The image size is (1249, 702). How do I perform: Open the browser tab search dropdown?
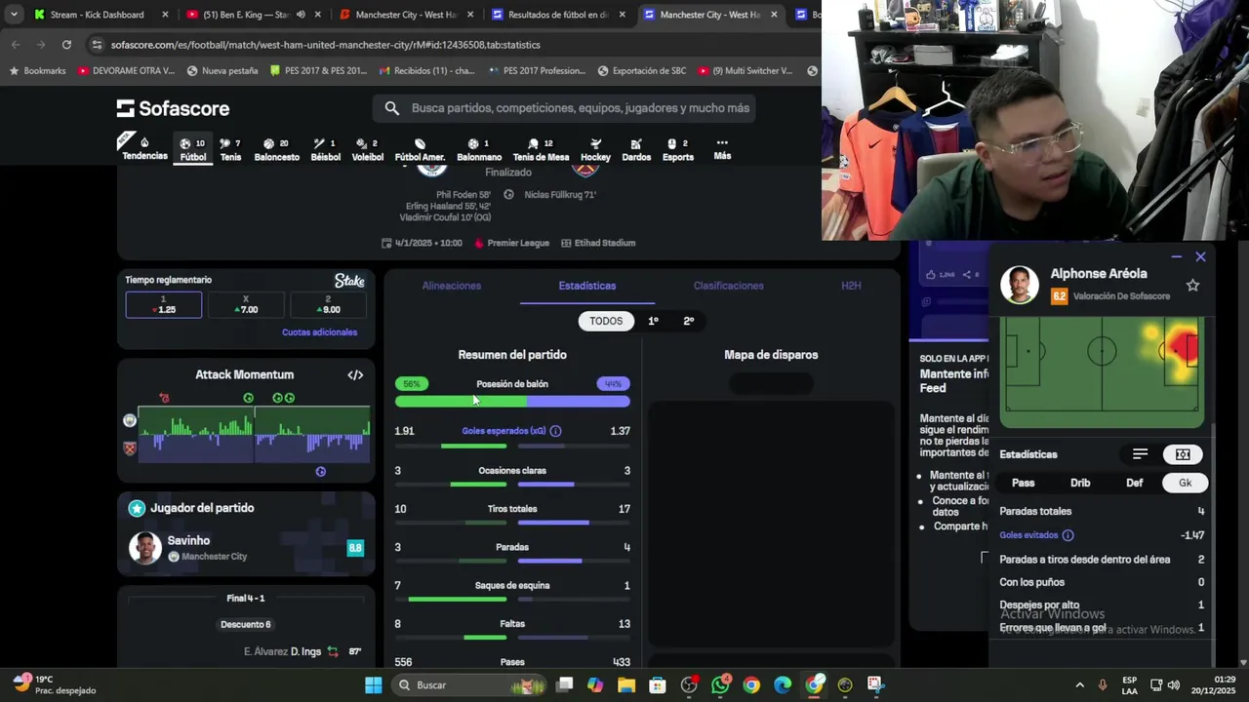point(14,15)
